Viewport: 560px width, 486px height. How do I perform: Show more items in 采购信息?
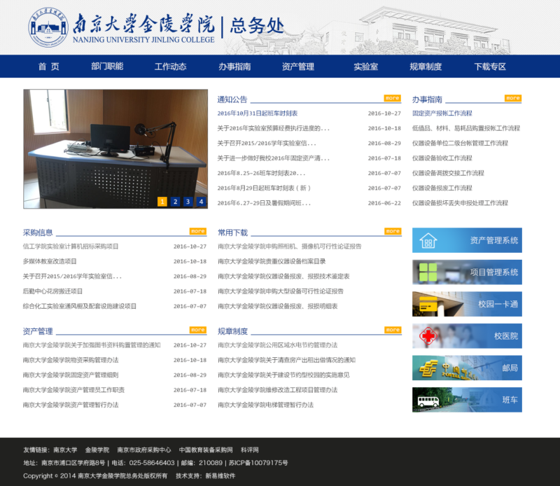197,231
